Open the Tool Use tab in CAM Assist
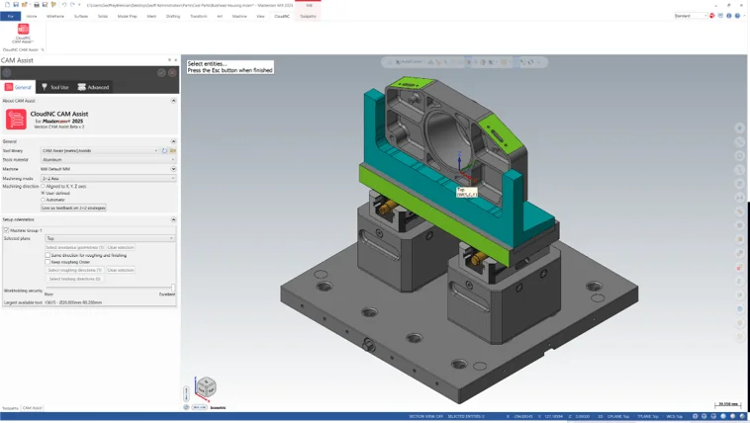 click(55, 87)
